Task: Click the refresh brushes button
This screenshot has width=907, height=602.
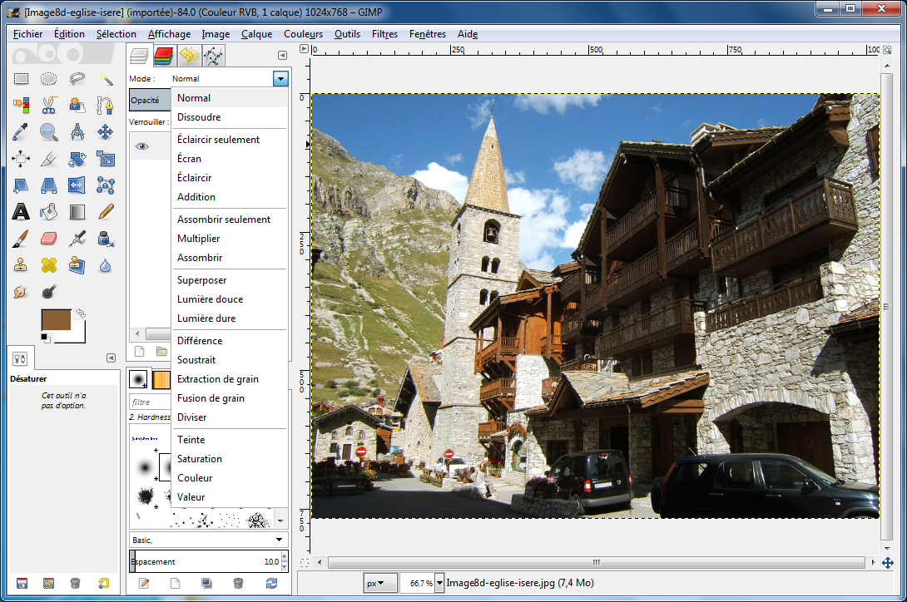Action: pyautogui.click(x=271, y=584)
